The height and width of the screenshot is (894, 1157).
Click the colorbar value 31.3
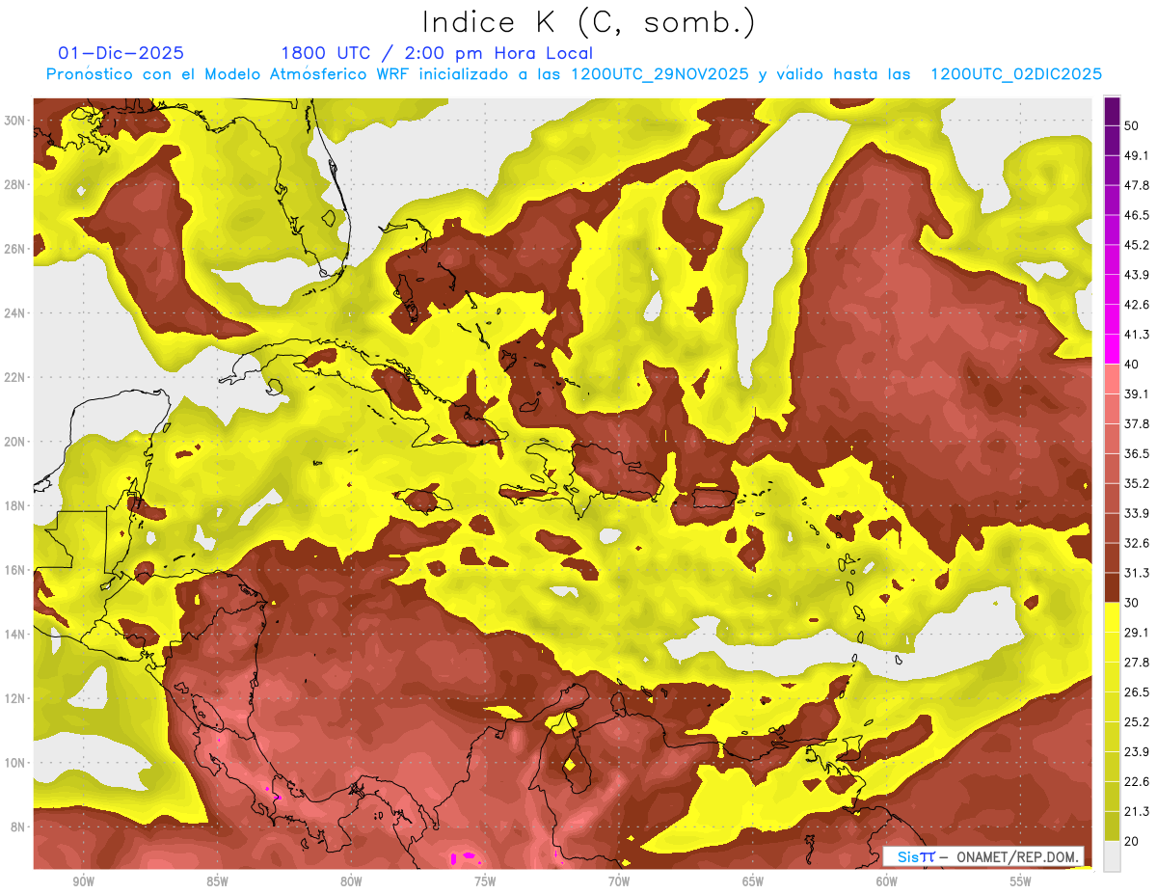tap(1137, 573)
